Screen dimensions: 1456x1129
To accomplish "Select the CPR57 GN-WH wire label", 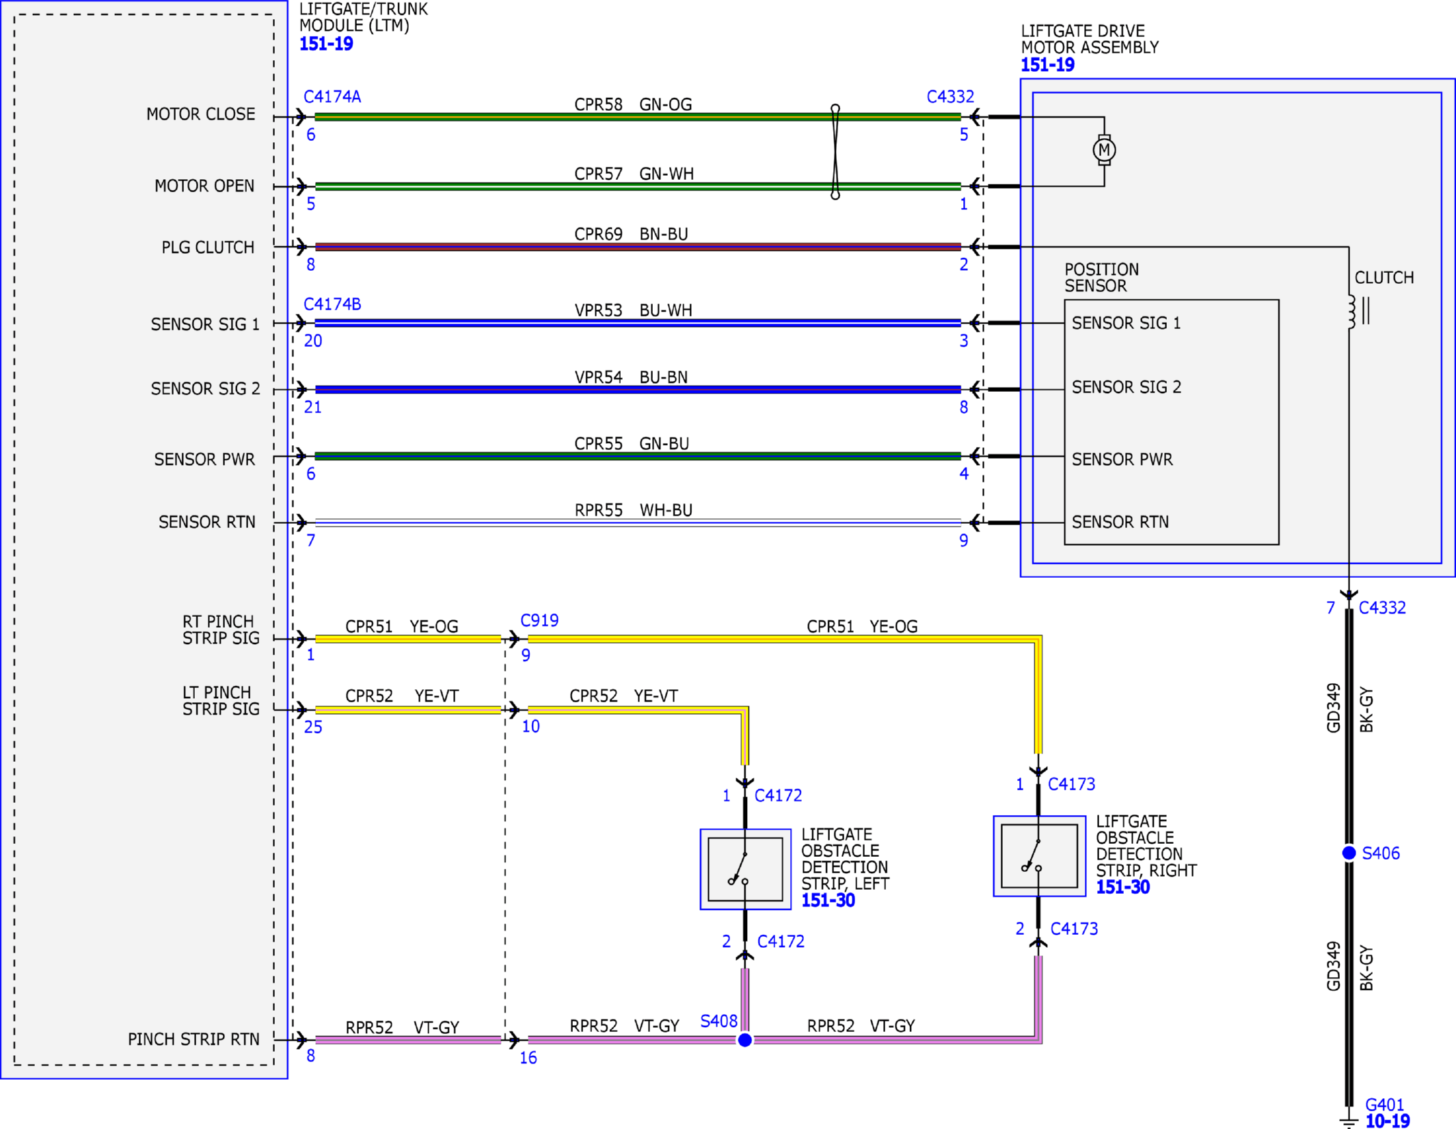I will [634, 174].
